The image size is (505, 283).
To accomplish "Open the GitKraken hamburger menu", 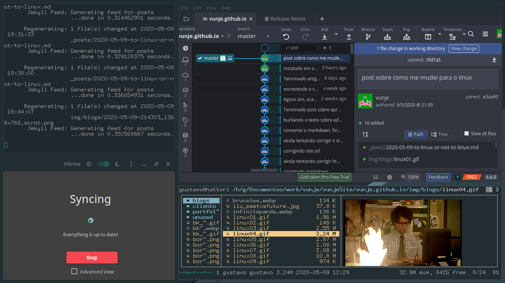I will coord(485,34).
